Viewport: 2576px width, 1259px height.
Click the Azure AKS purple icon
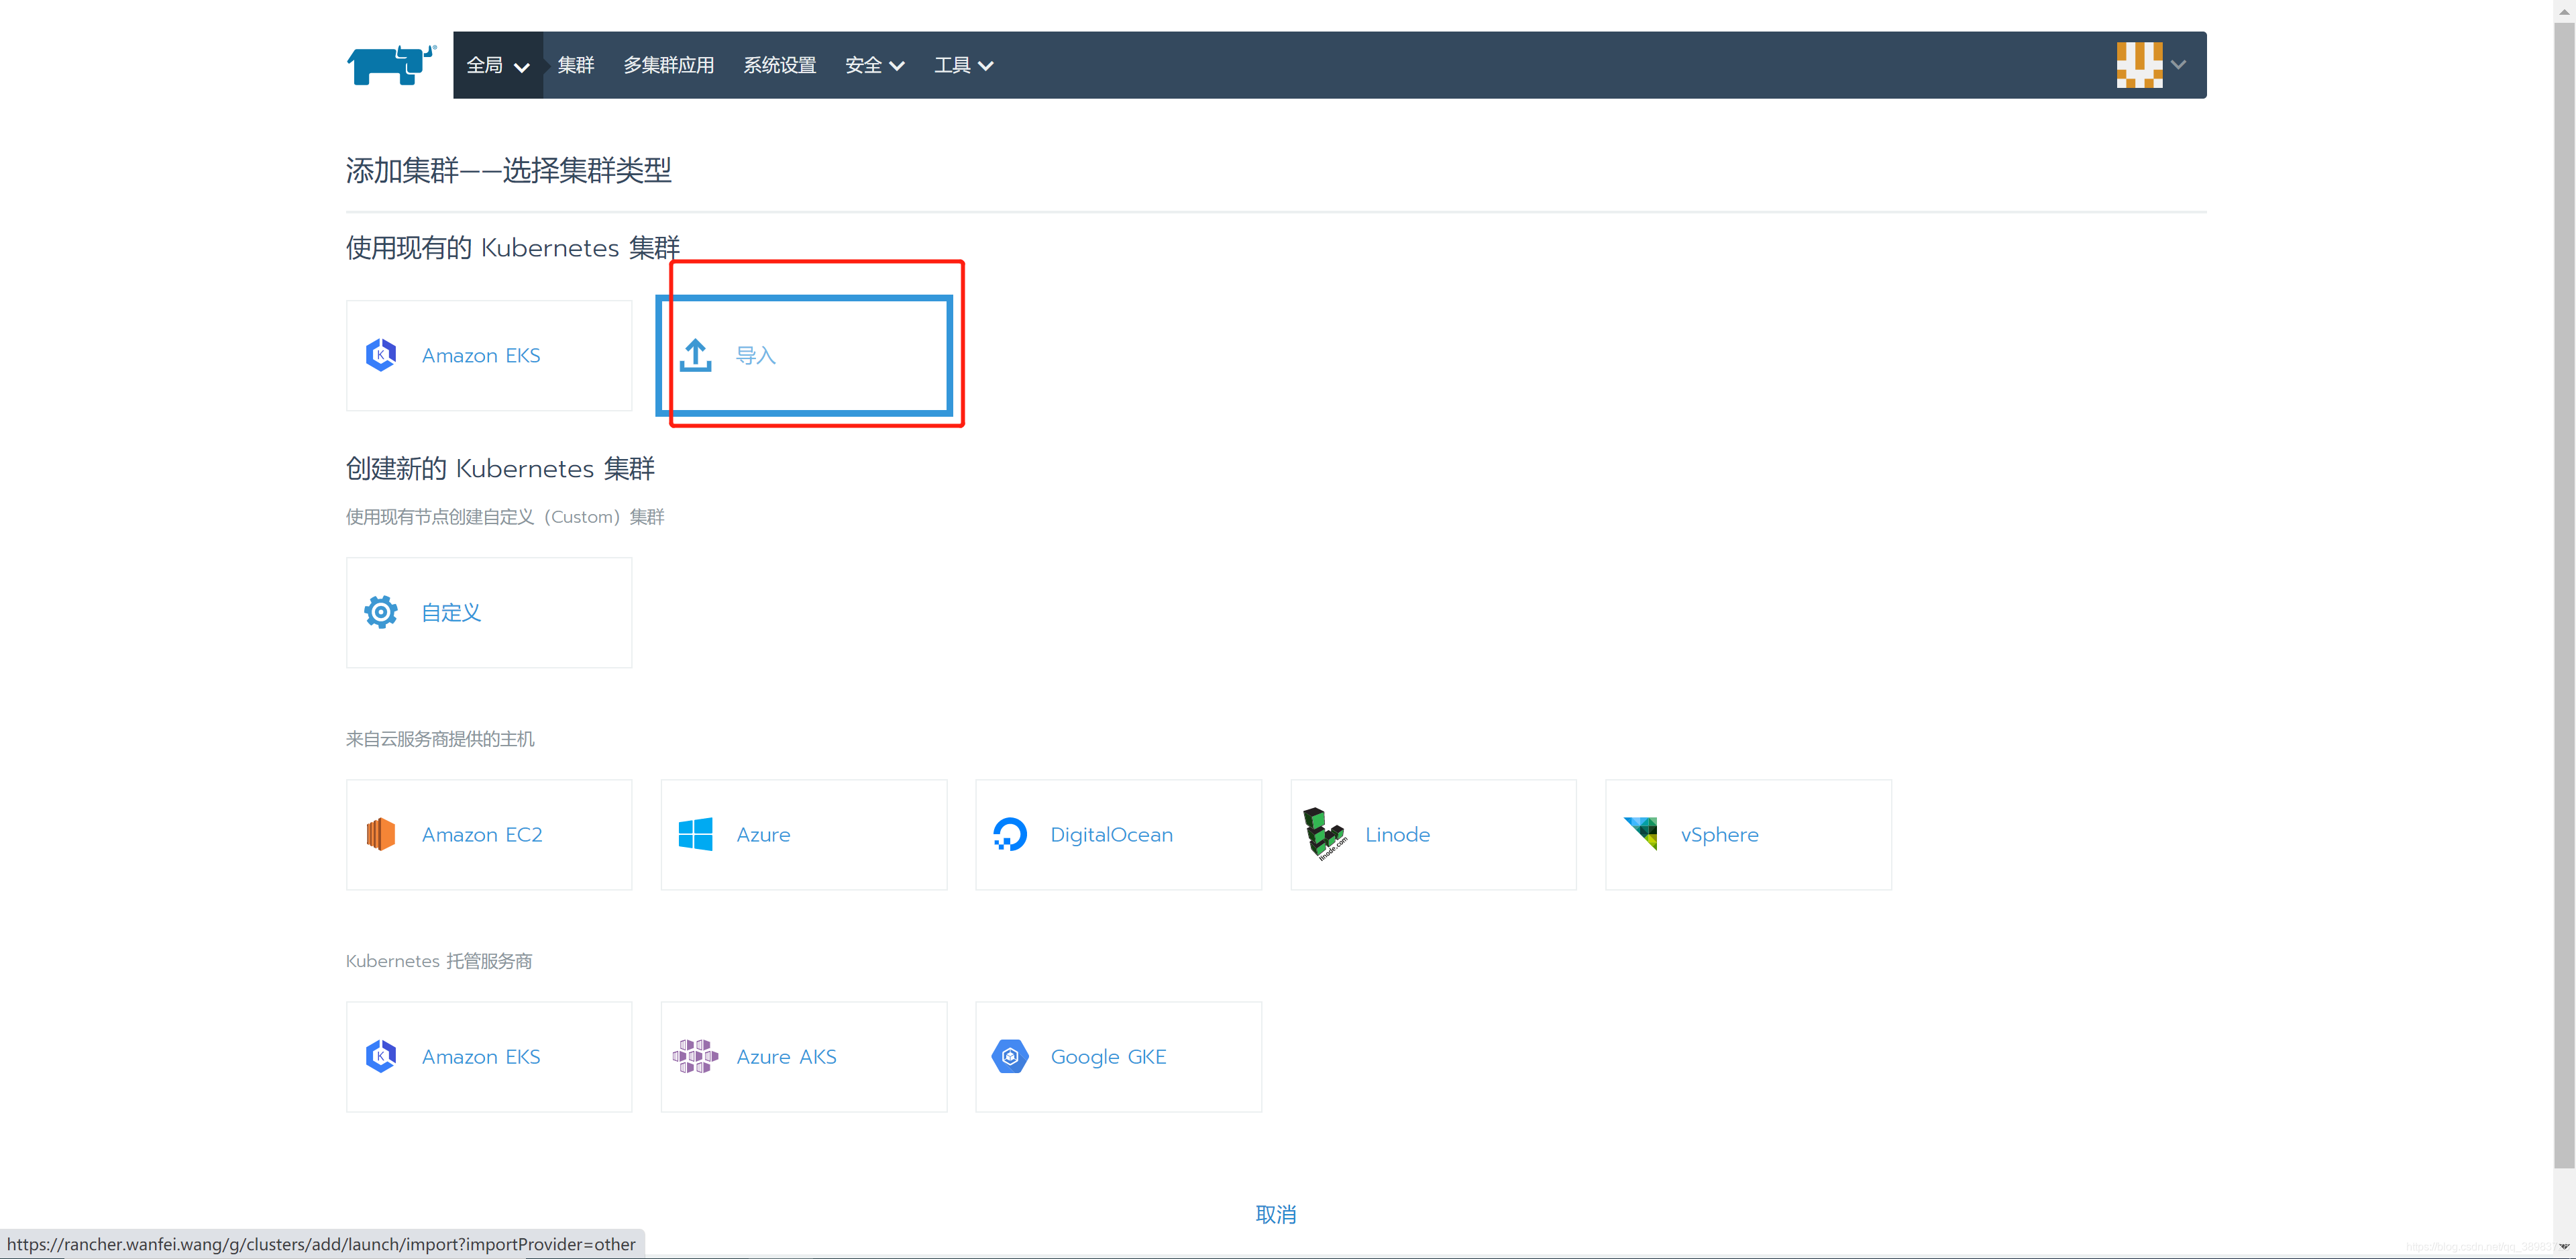(696, 1056)
